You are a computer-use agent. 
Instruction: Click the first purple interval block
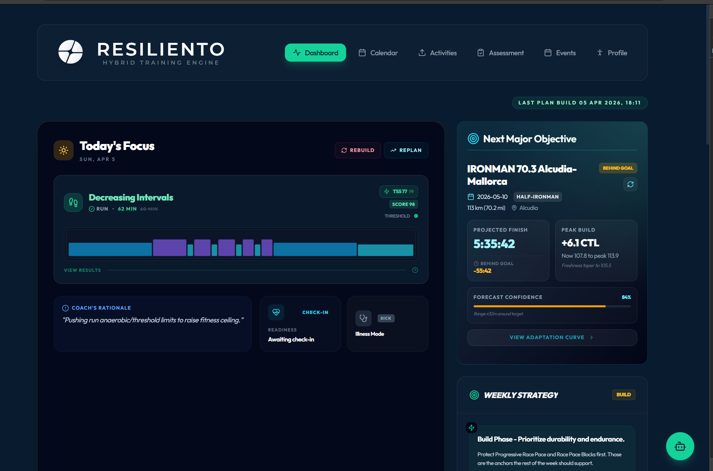(x=169, y=248)
